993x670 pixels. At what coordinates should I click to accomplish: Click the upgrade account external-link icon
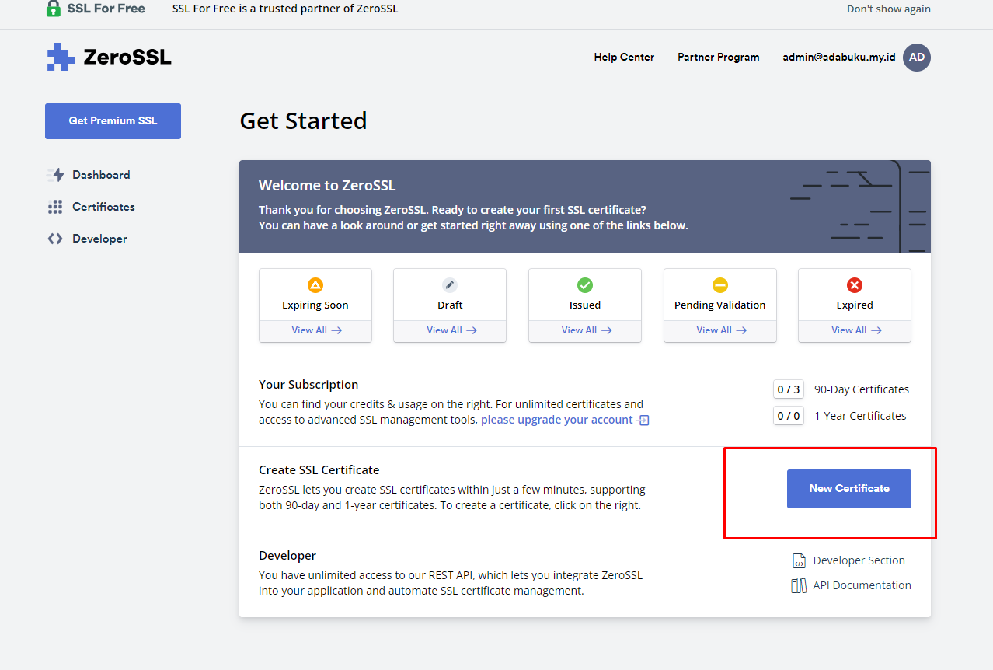point(643,420)
